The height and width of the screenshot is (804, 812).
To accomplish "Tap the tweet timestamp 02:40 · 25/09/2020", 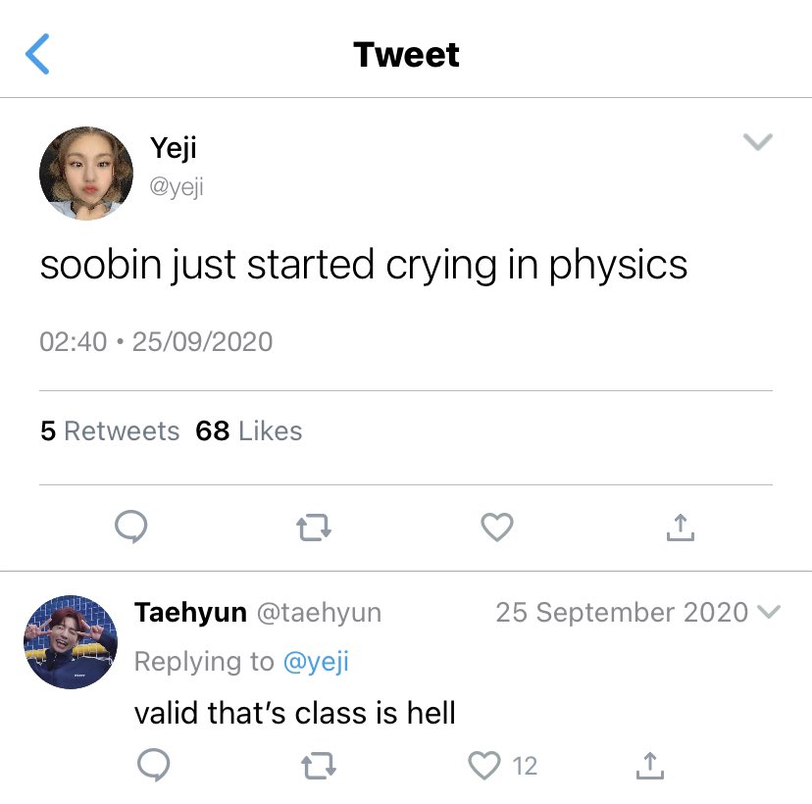I will 156,341.
